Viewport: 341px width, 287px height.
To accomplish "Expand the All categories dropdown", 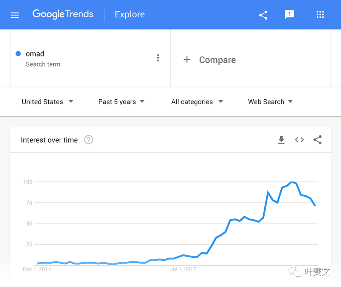I will coord(197,102).
